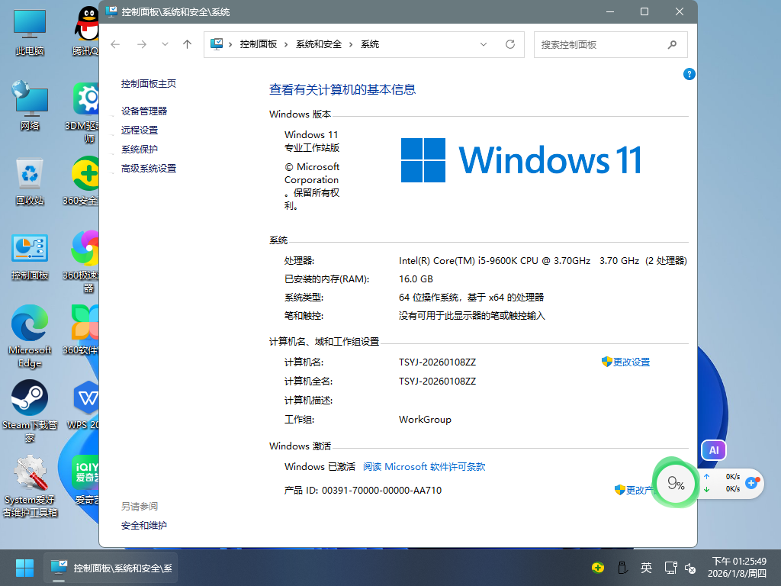This screenshot has height=586, width=781.
Task: Click the back navigation arrow
Action: coord(116,44)
